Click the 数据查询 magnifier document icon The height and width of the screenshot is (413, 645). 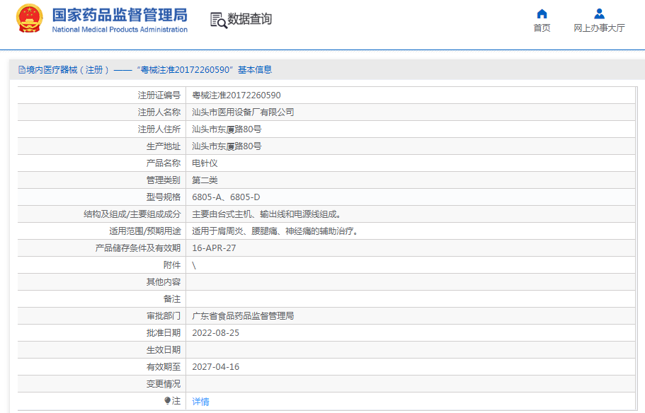click(219, 20)
